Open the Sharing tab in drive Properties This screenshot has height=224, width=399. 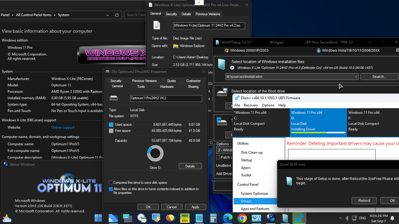click(193, 86)
